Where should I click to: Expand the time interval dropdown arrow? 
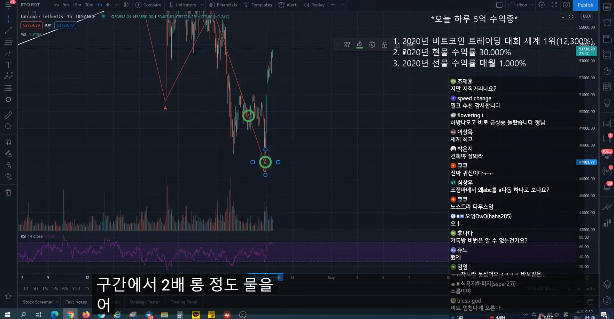pyautogui.click(x=116, y=5)
